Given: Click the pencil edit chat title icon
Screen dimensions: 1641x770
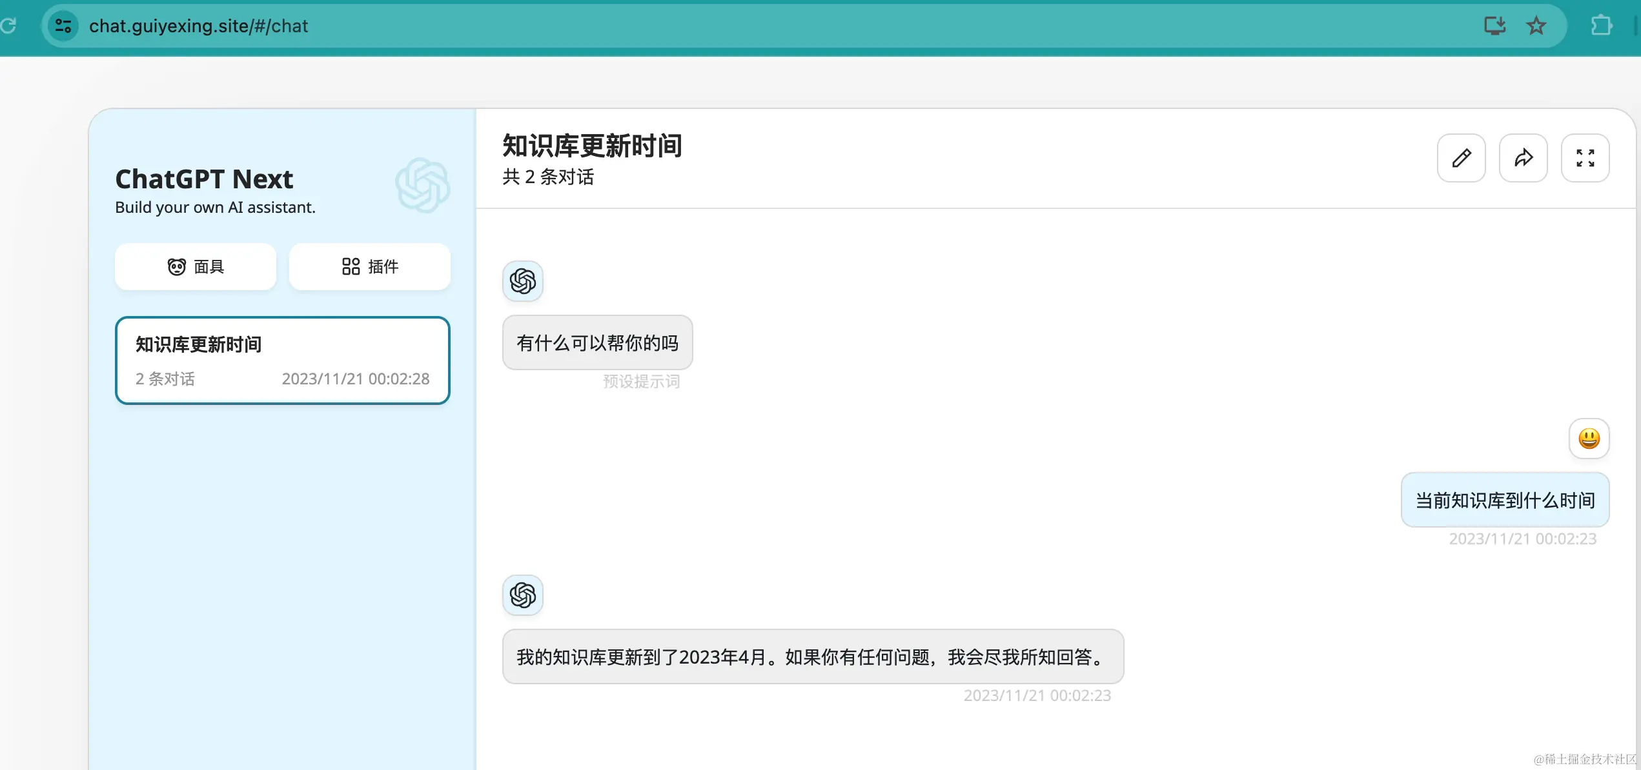Looking at the screenshot, I should (1461, 158).
